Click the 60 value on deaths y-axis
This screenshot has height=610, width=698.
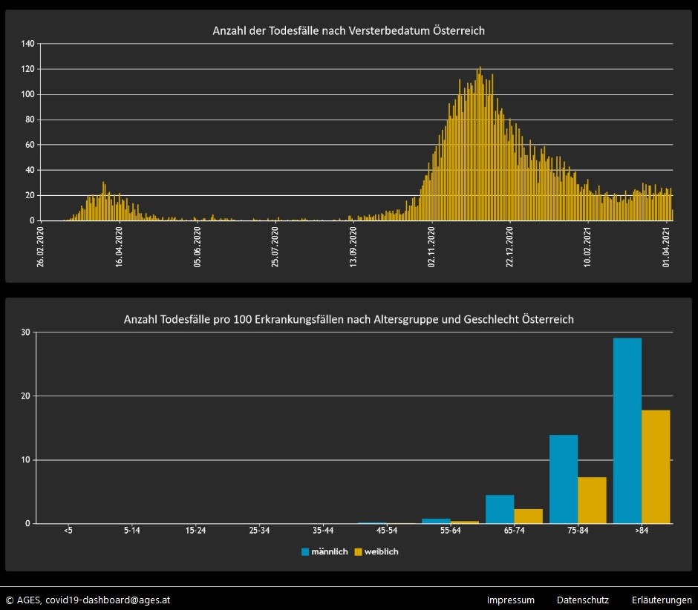coord(30,145)
